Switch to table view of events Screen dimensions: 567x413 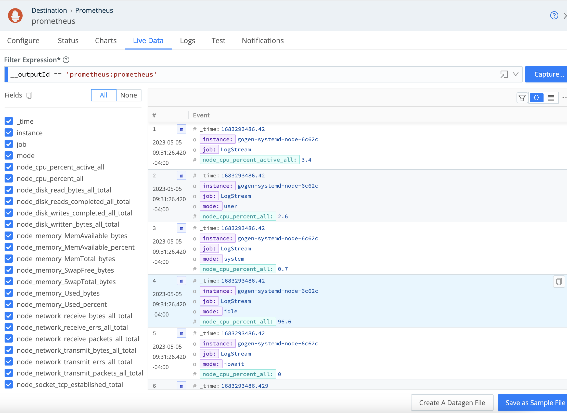[551, 98]
